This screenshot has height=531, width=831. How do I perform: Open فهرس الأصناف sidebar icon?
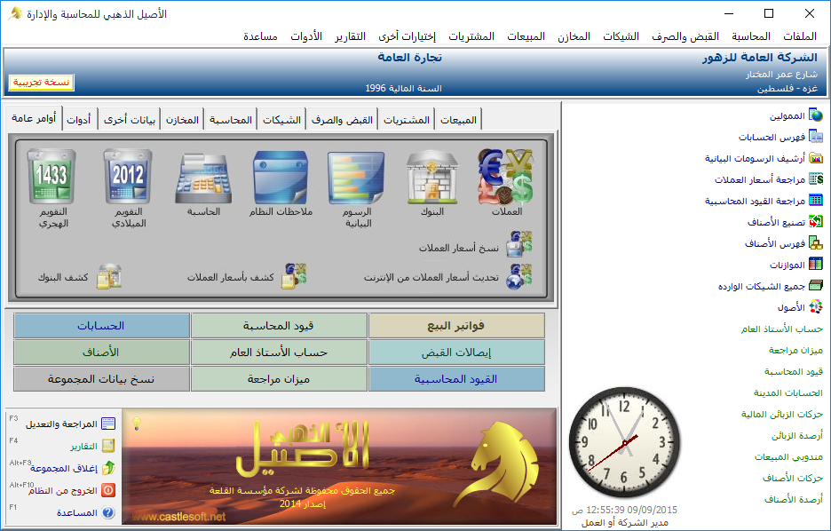(816, 243)
